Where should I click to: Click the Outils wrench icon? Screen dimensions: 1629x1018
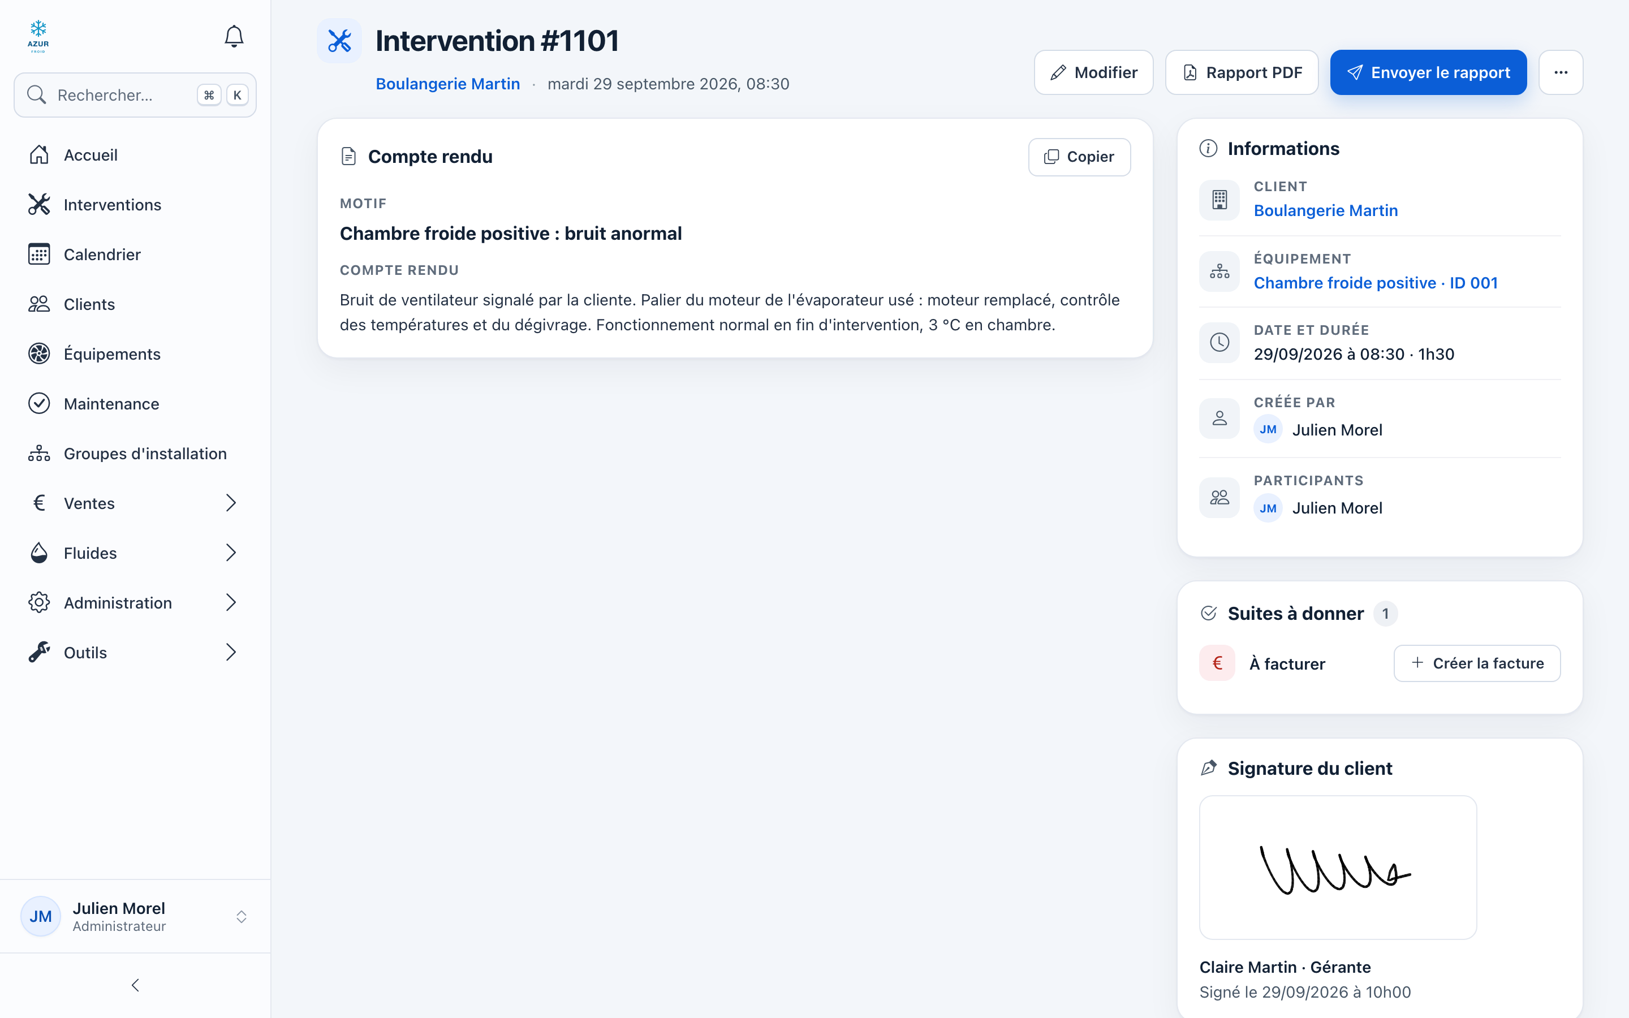(39, 653)
